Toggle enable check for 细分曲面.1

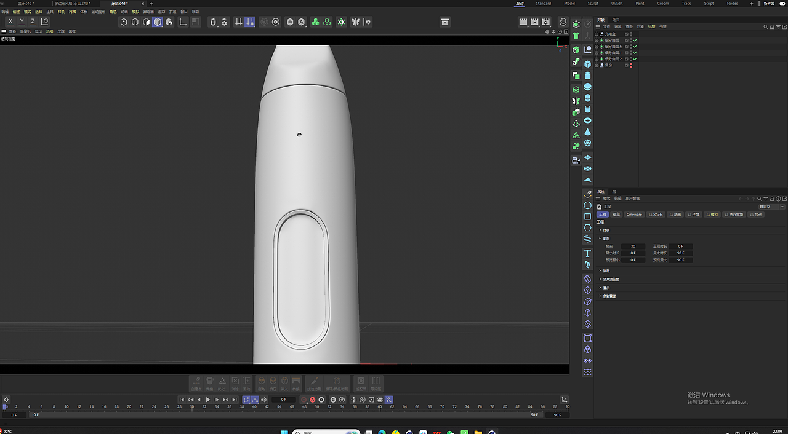pyautogui.click(x=635, y=53)
